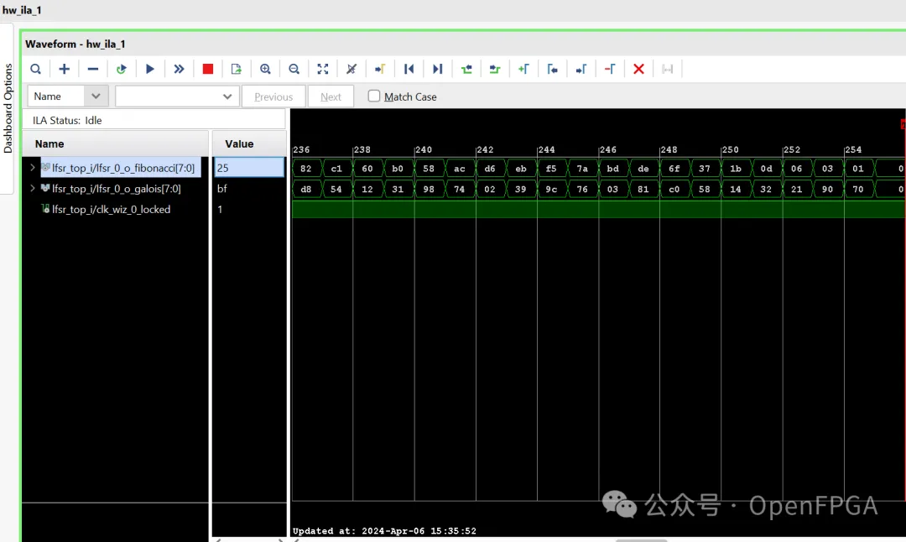Click the red X delete markers icon
The image size is (906, 542).
click(x=638, y=69)
